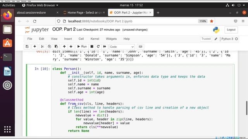Open the cell type Code dropdown

click(x=122, y=47)
